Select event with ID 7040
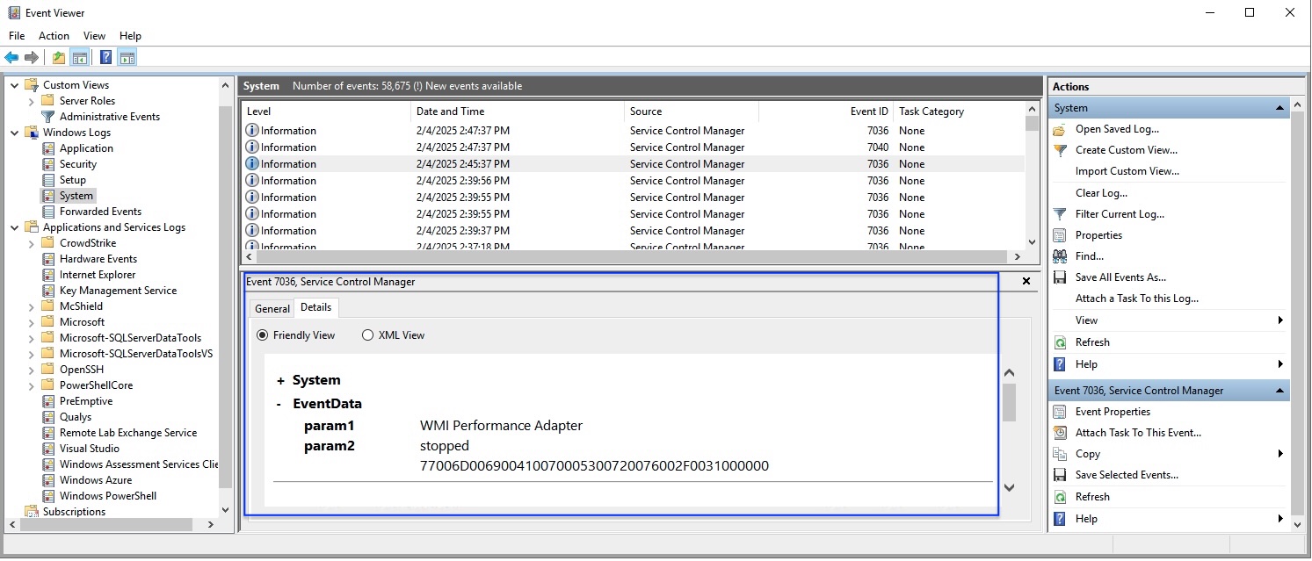 634,147
